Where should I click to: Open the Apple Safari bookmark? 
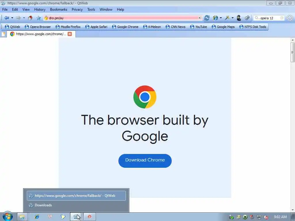point(96,27)
